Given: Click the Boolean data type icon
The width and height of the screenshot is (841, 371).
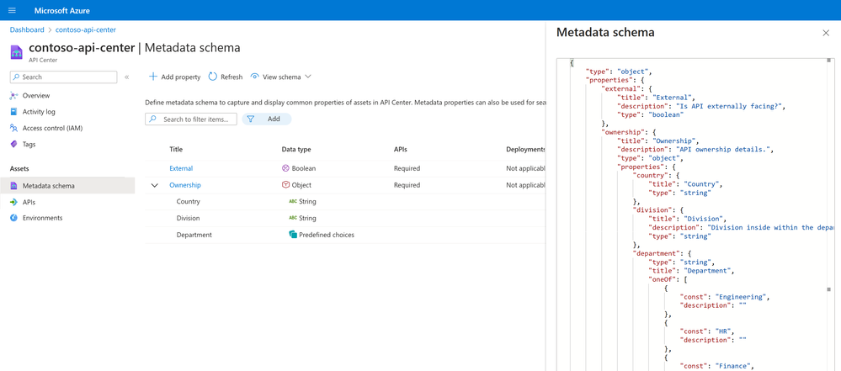Looking at the screenshot, I should coord(285,168).
